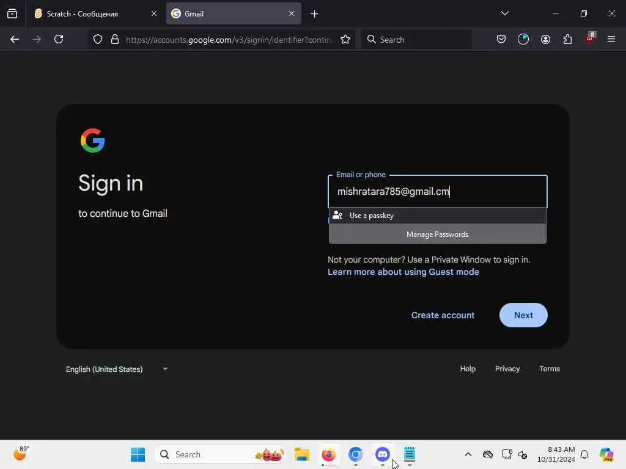Open Notepad taskbar icon
Screen dimensions: 626x469
(x=409, y=454)
